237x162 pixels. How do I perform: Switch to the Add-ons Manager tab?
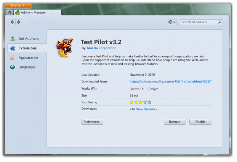(35, 12)
